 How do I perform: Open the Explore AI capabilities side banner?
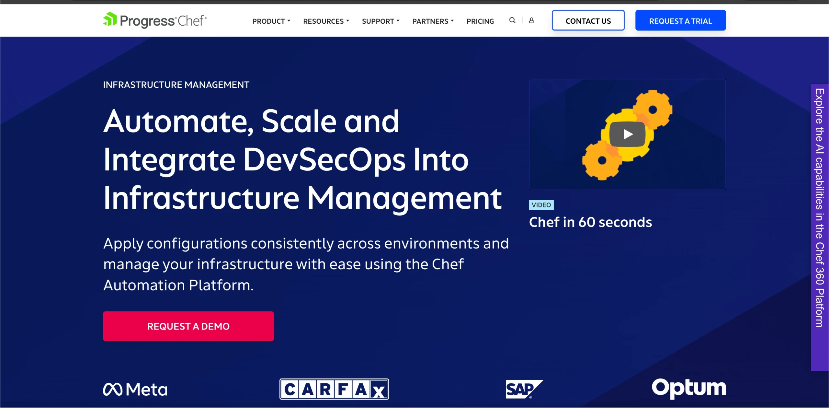[x=820, y=227]
